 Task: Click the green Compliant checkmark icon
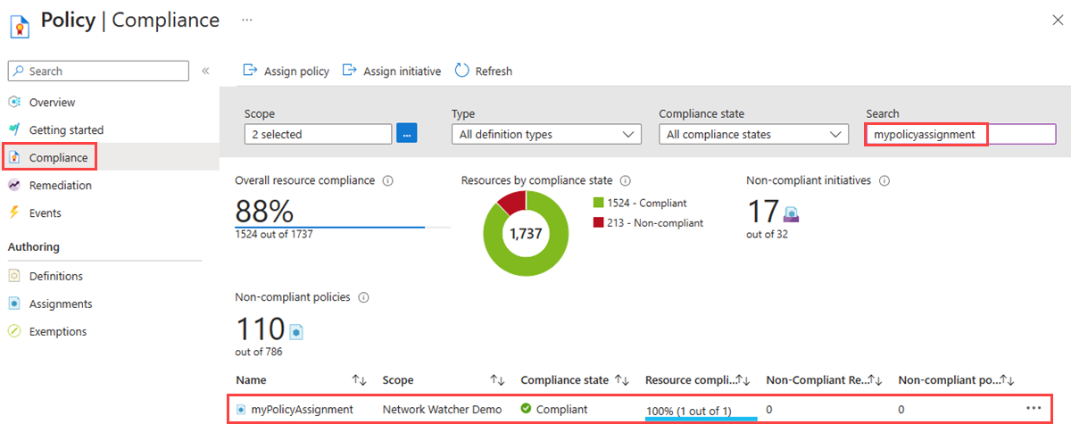(x=527, y=409)
